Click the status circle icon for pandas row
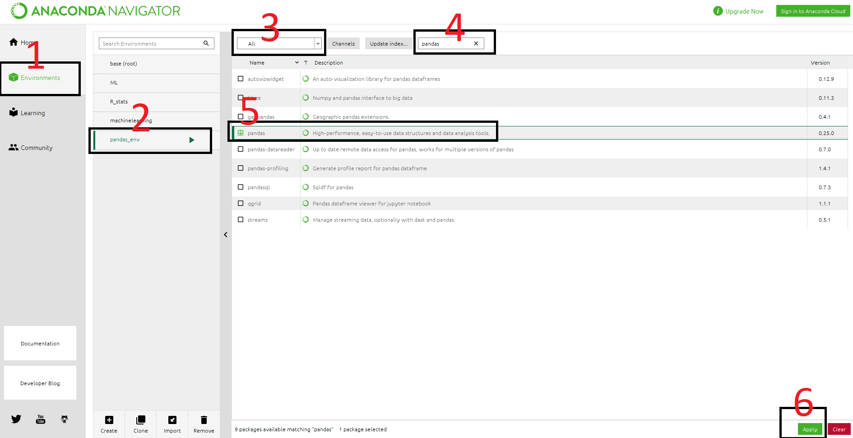This screenshot has width=853, height=438. (306, 133)
